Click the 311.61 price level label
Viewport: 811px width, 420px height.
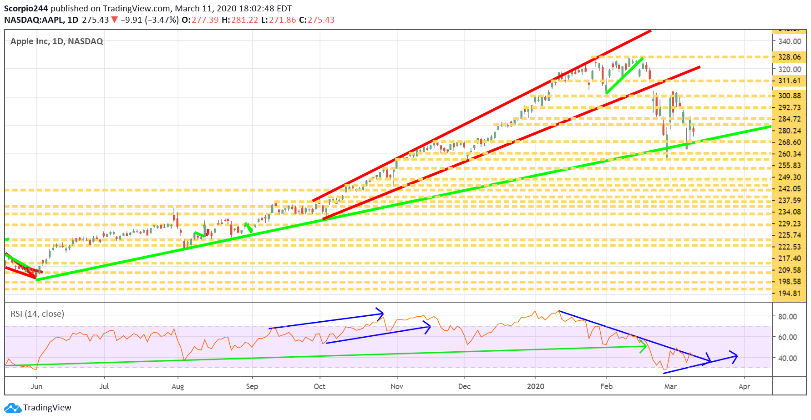coord(790,81)
